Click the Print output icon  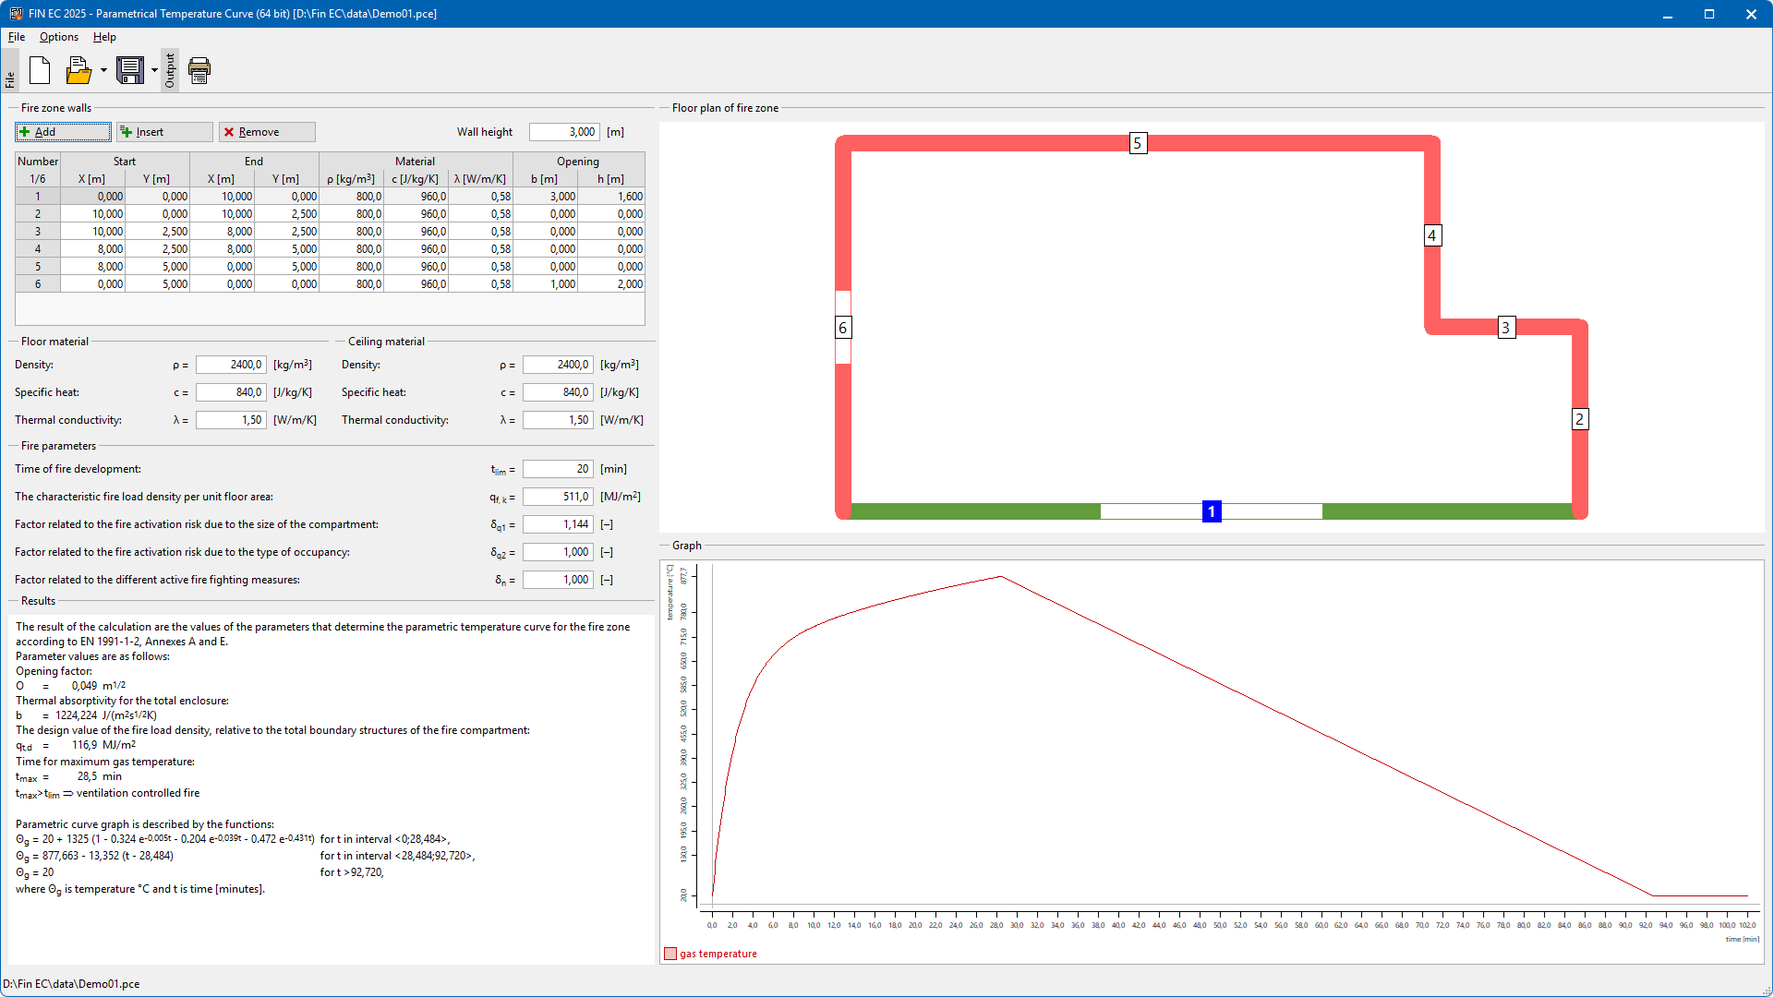pos(199,70)
